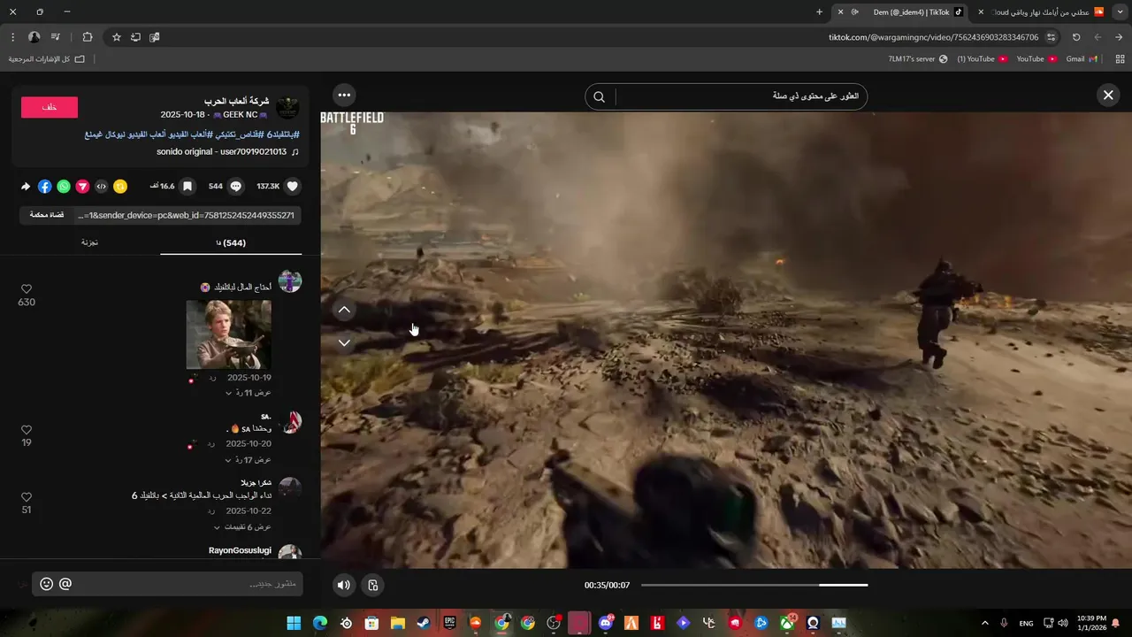Open the first commenter's avatar
Image resolution: width=1132 pixels, height=637 pixels.
[290, 282]
